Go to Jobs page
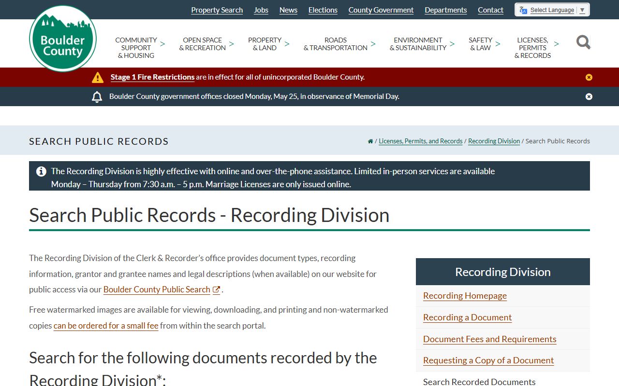Viewport: 619px width, 386px height. (x=261, y=10)
